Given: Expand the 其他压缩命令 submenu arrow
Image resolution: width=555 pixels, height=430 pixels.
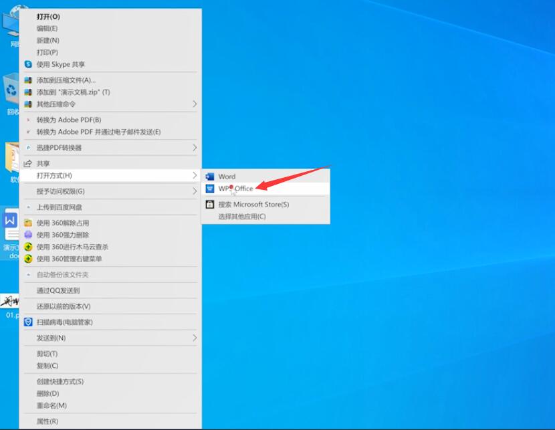Looking at the screenshot, I should 195,104.
